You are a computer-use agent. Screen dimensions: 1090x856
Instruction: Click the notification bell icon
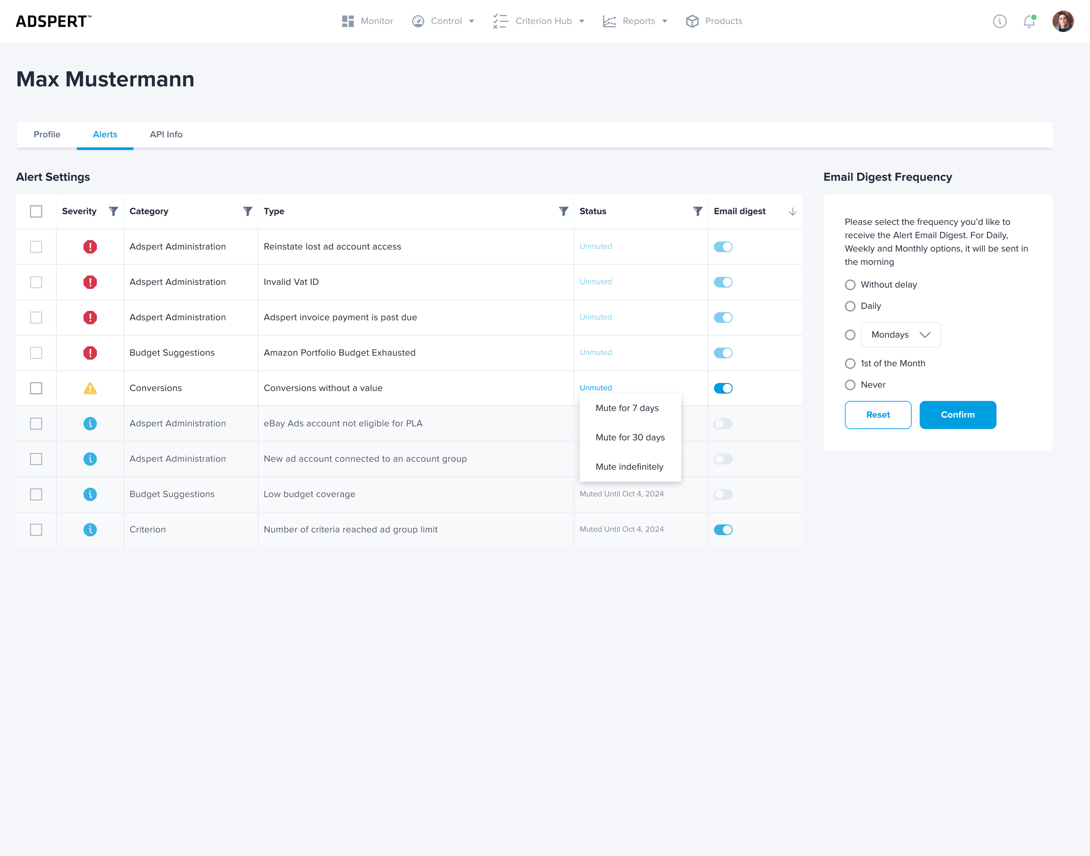point(1029,21)
